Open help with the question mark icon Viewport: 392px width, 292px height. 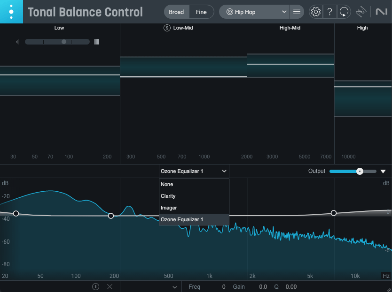pos(330,12)
